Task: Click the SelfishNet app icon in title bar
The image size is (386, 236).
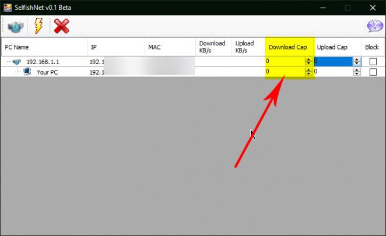Action: pos(8,8)
